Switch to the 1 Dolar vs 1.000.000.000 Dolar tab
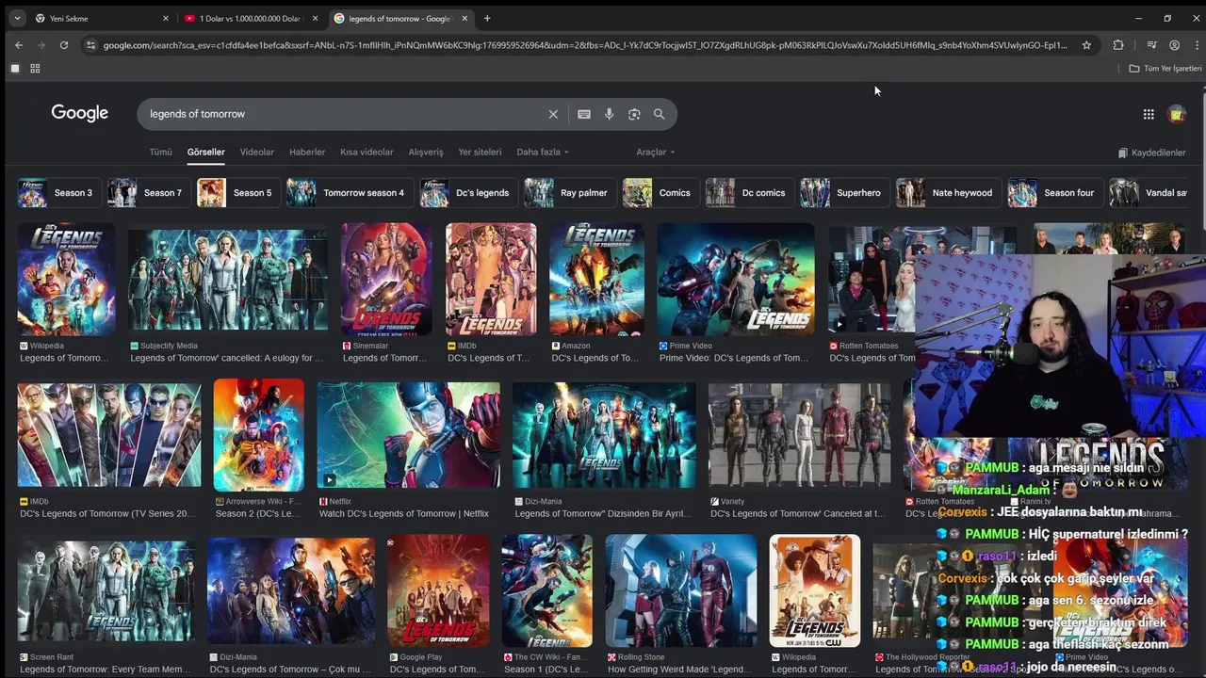 250,18
